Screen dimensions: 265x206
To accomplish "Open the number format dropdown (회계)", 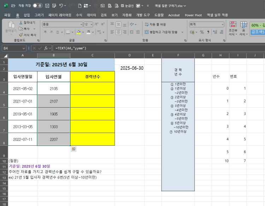I will pyautogui.click(x=223, y=24).
